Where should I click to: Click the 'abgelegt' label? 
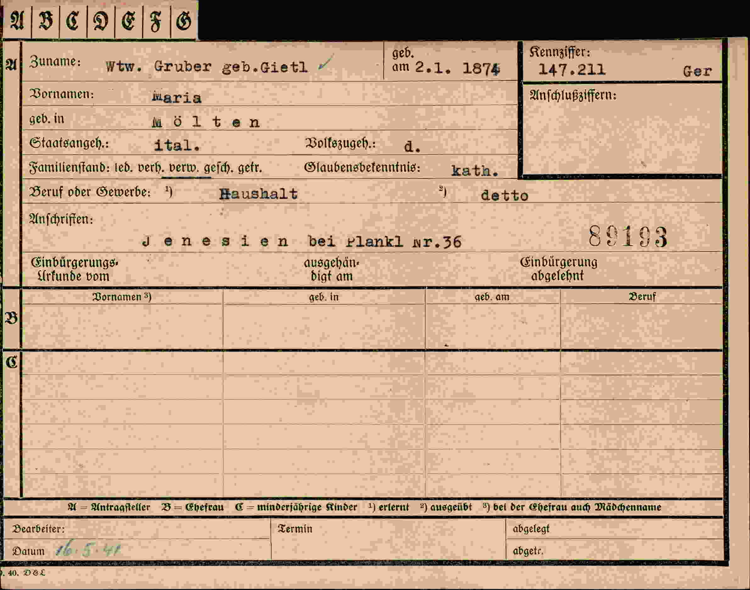point(531,529)
